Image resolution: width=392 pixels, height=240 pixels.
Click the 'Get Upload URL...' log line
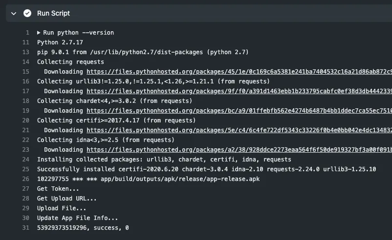[x=67, y=199]
